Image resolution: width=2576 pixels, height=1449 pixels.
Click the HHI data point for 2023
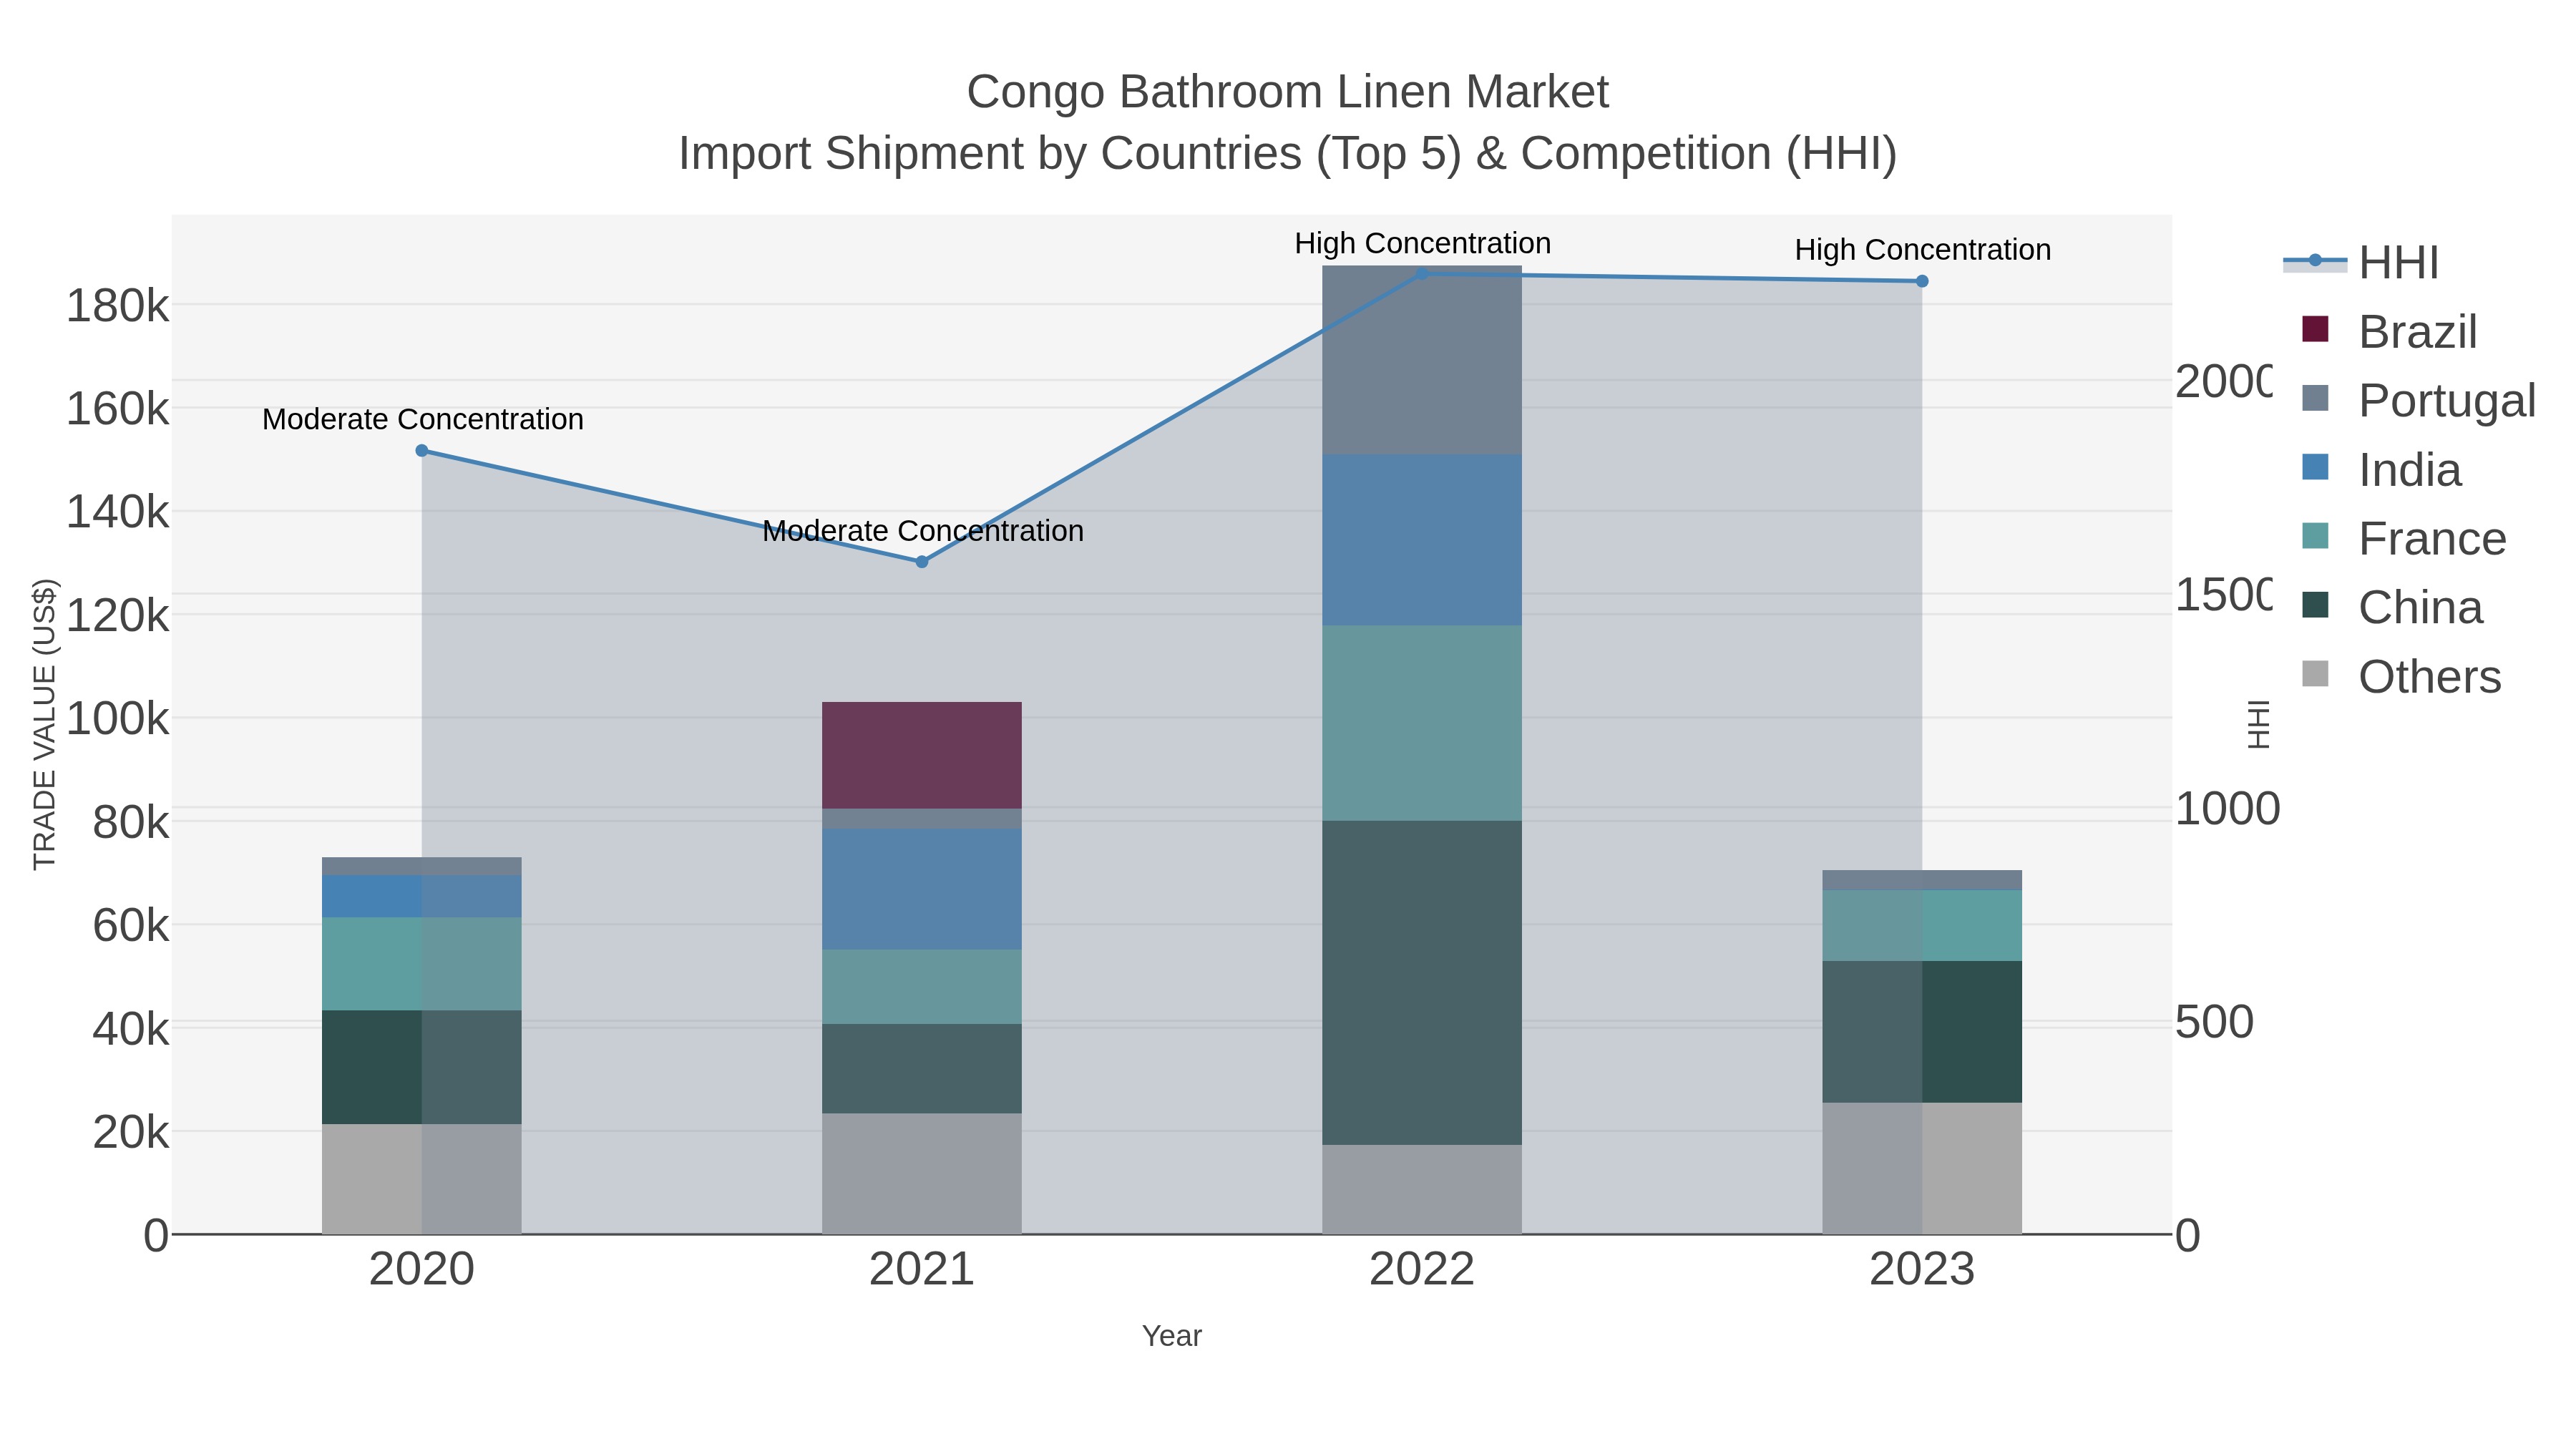[1922, 282]
